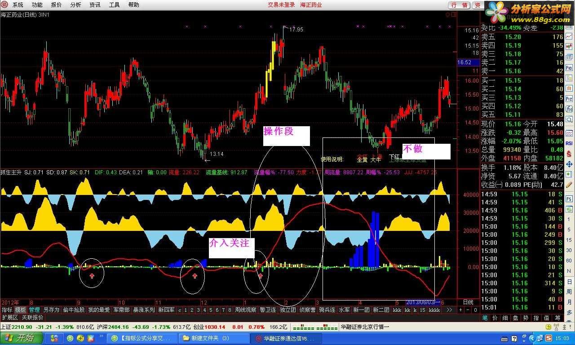Click the 另存为 tab
The image size is (575, 345).
(51, 310)
